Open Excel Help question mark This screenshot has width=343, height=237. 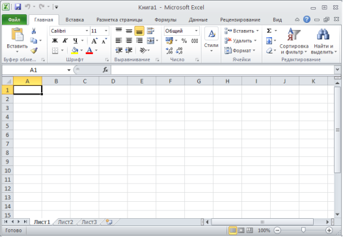tap(307, 20)
